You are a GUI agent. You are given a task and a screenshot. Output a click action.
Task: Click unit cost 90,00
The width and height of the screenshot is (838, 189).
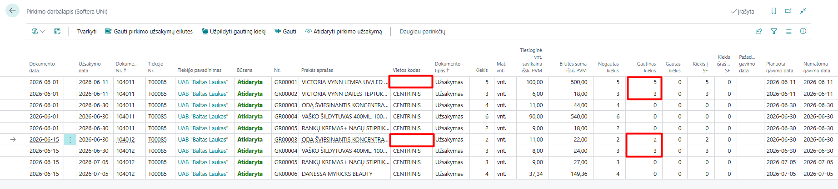536,117
